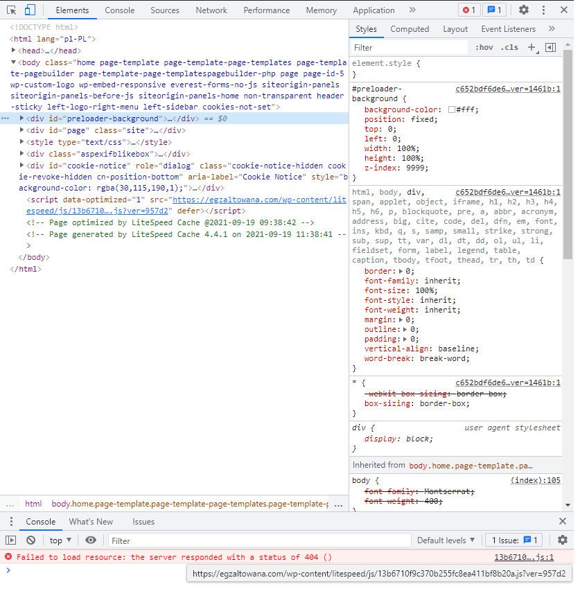The height and width of the screenshot is (598, 580).
Task: Open the Default levels dropdown
Action: pos(446,540)
